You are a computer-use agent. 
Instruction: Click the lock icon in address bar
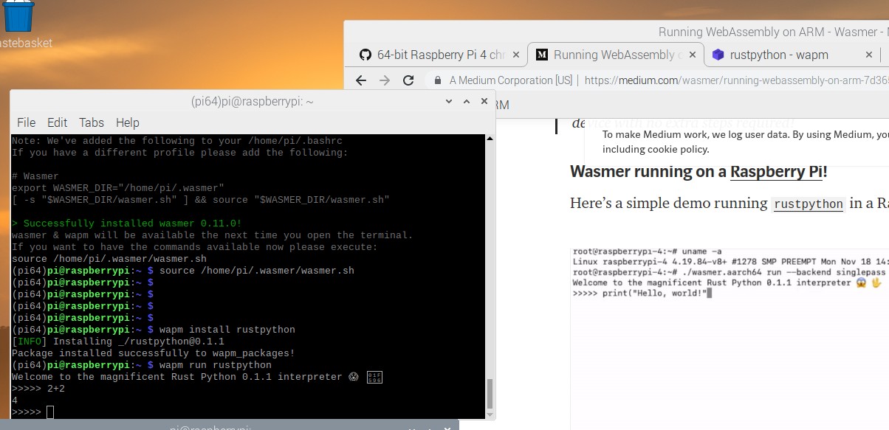pyautogui.click(x=438, y=80)
